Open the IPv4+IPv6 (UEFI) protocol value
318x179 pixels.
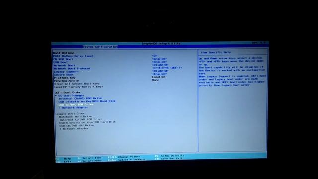(x=167, y=68)
